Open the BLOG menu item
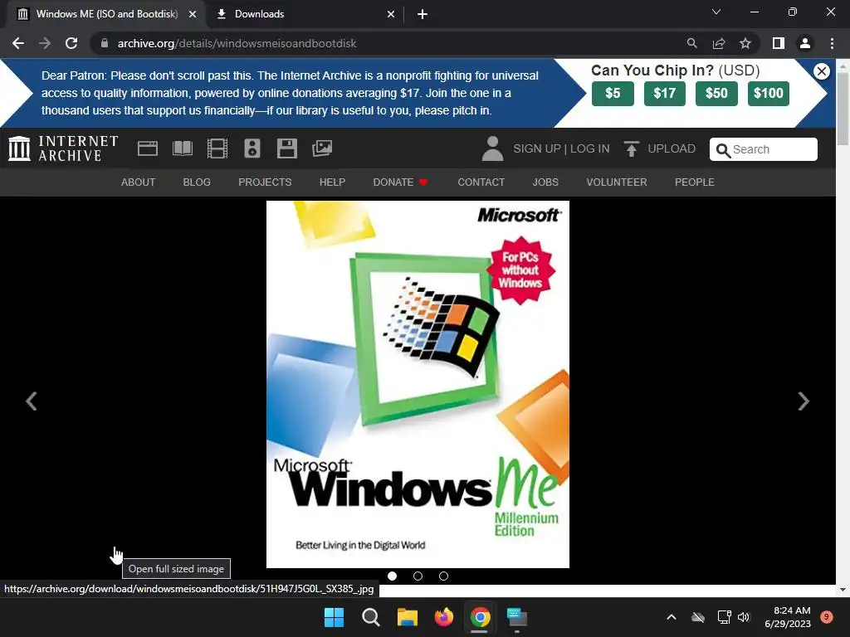 pos(197,182)
